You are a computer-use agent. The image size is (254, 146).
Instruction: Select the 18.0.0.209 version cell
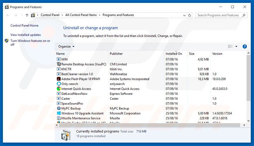click(x=219, y=79)
